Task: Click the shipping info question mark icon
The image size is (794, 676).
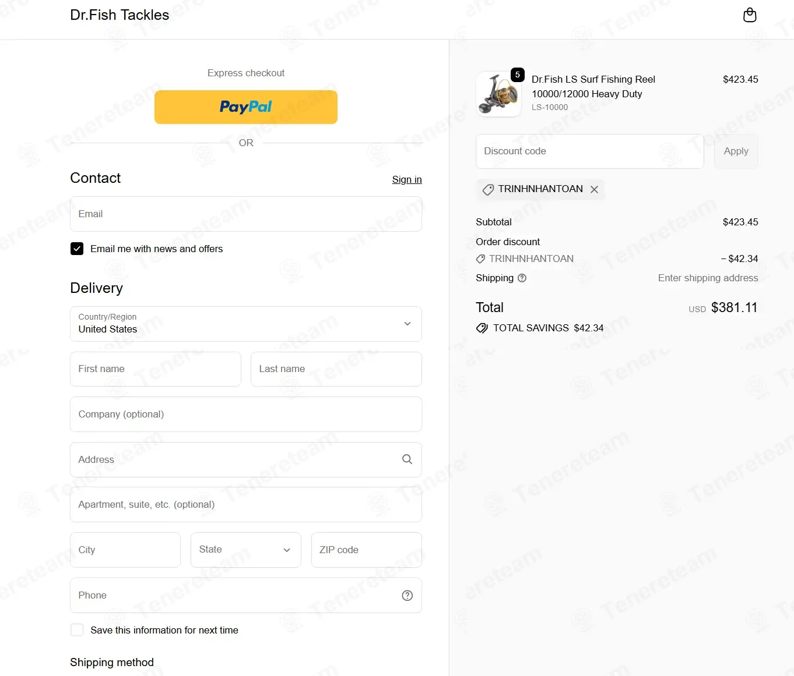Action: 522,278
